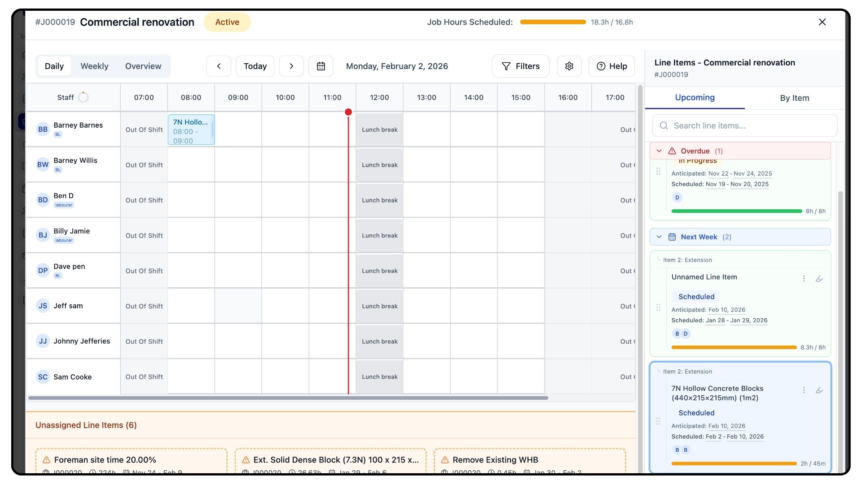Click three-dot menu on 7N Hollow Concrete Blocks
Viewport: 862px width, 484px height.
pos(804,390)
